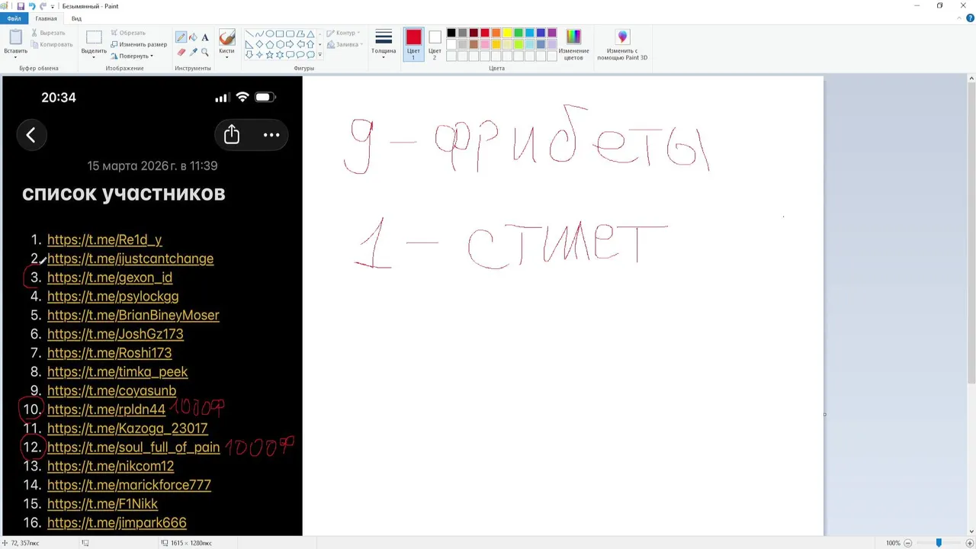Click the vertical scrollbar down arrow
976x549 pixels.
971,531
